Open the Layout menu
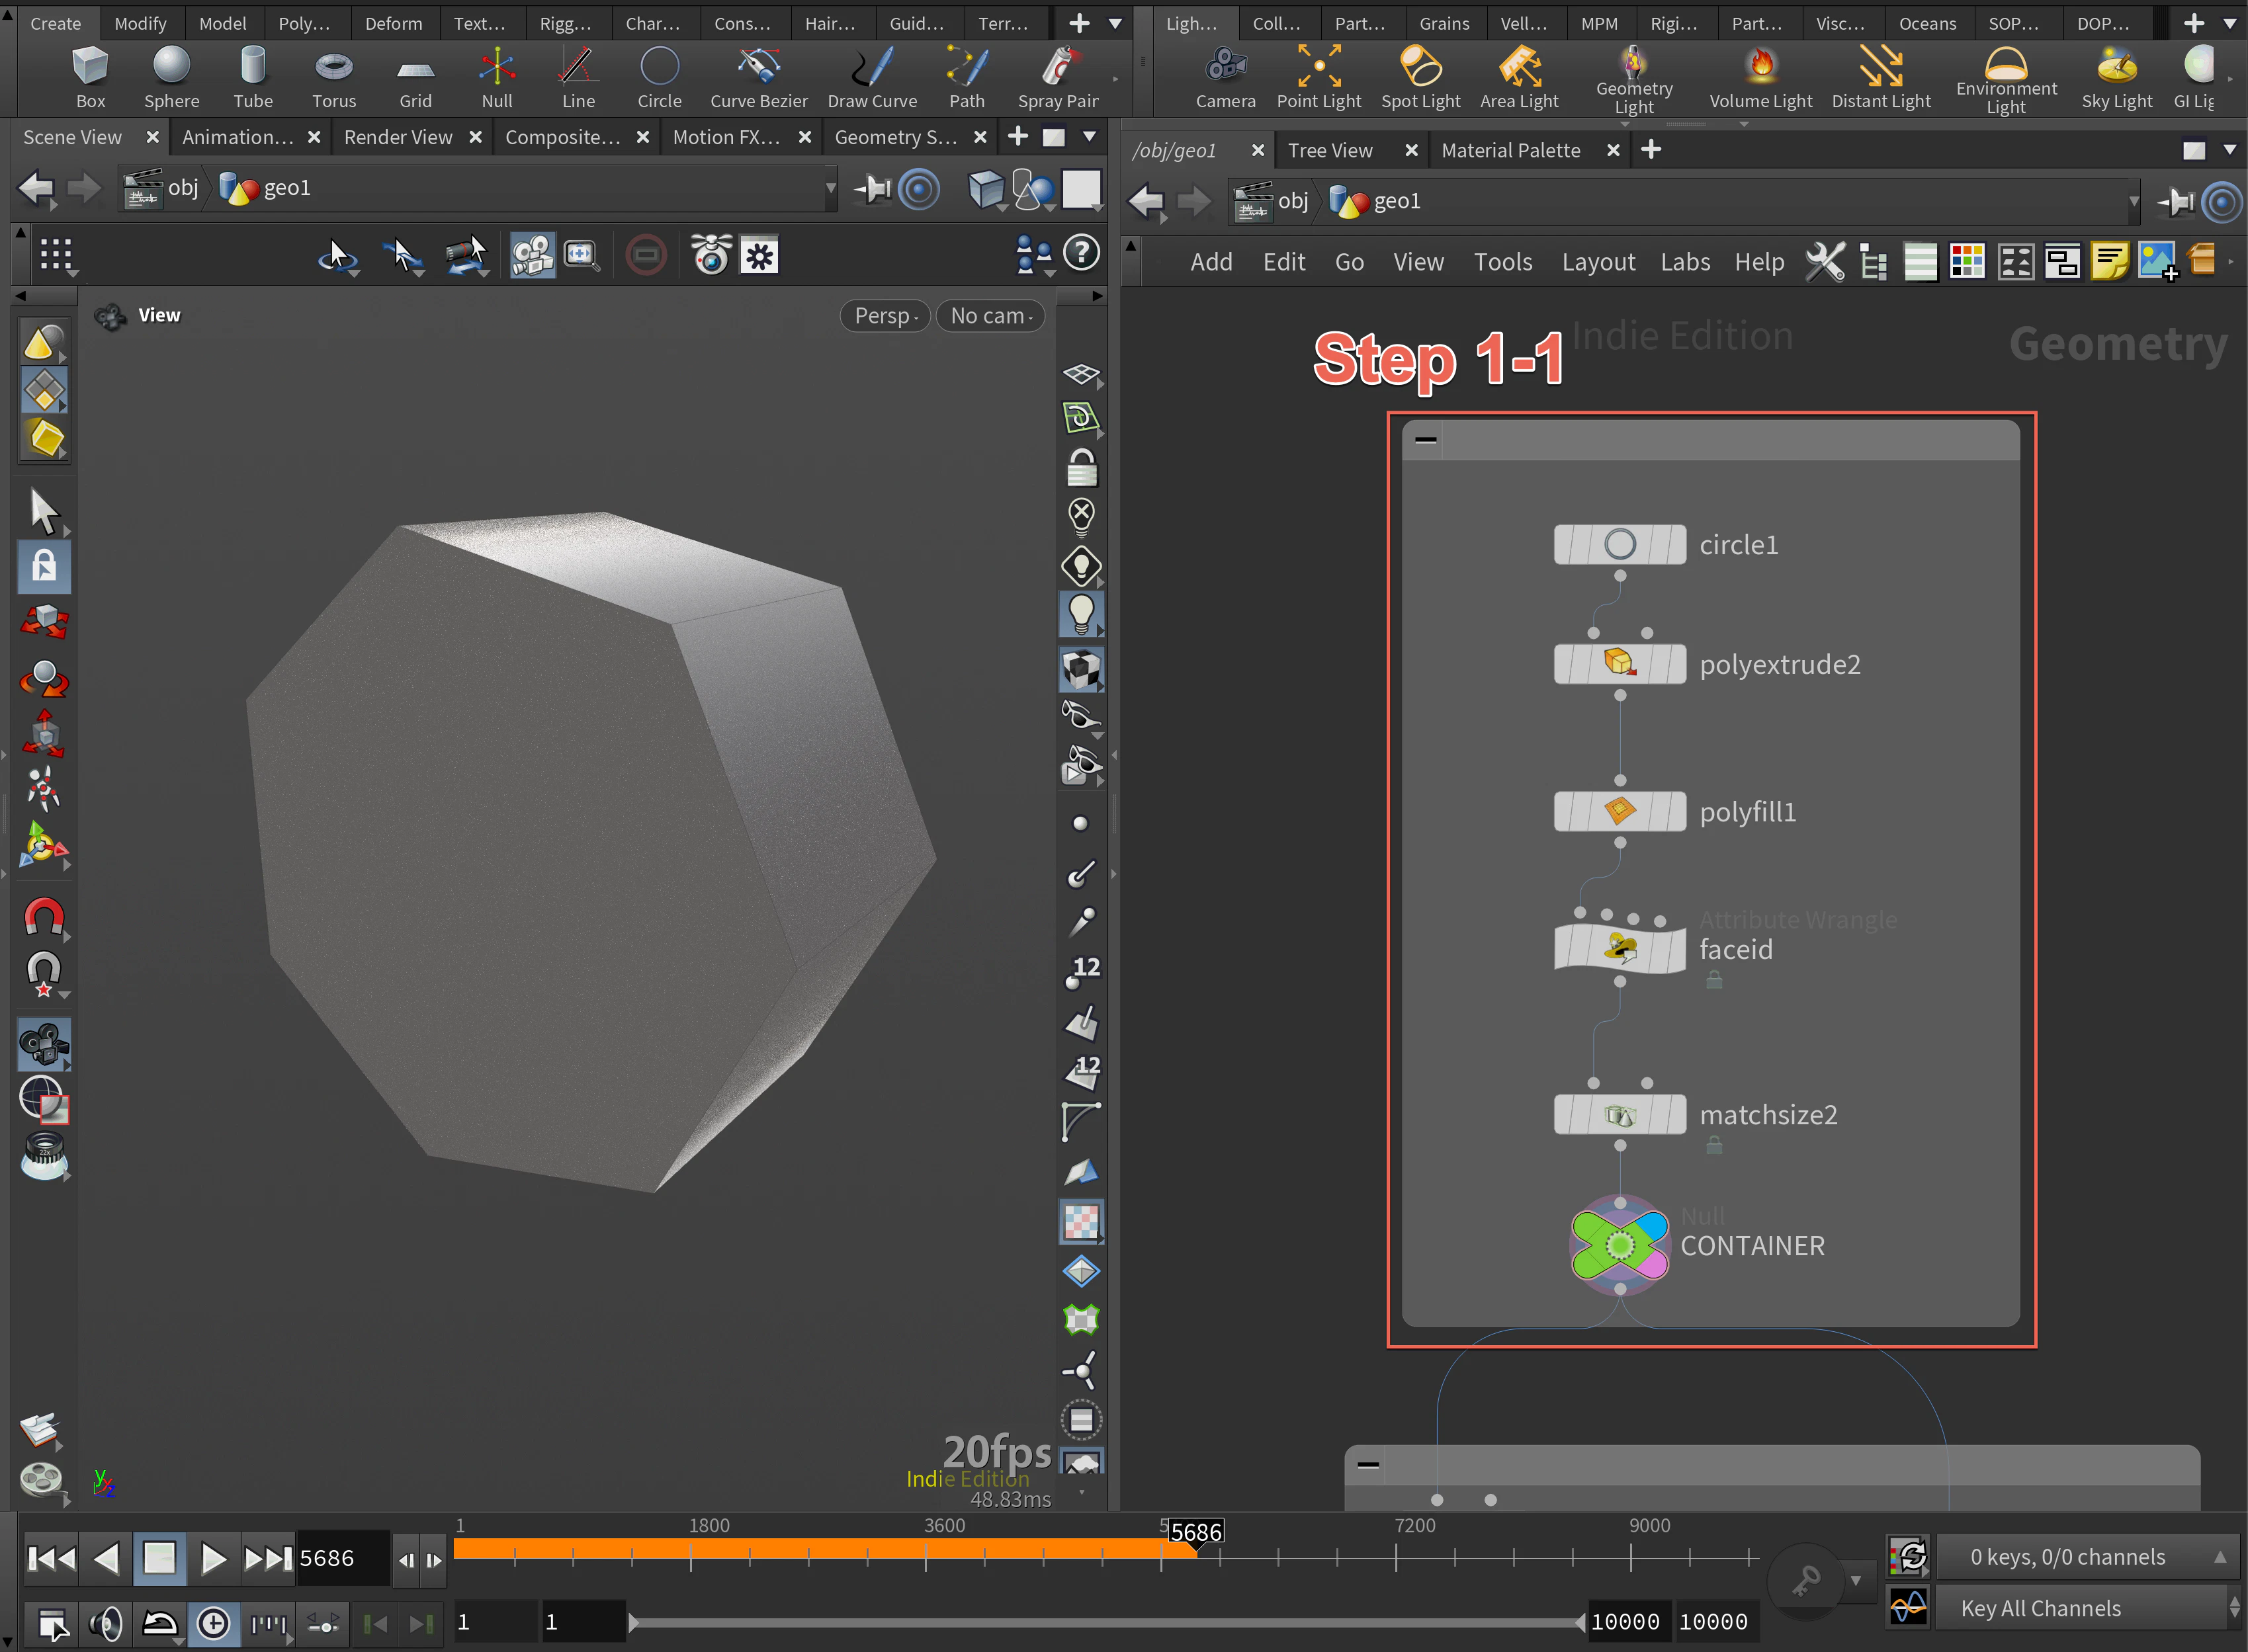 pos(1598,262)
